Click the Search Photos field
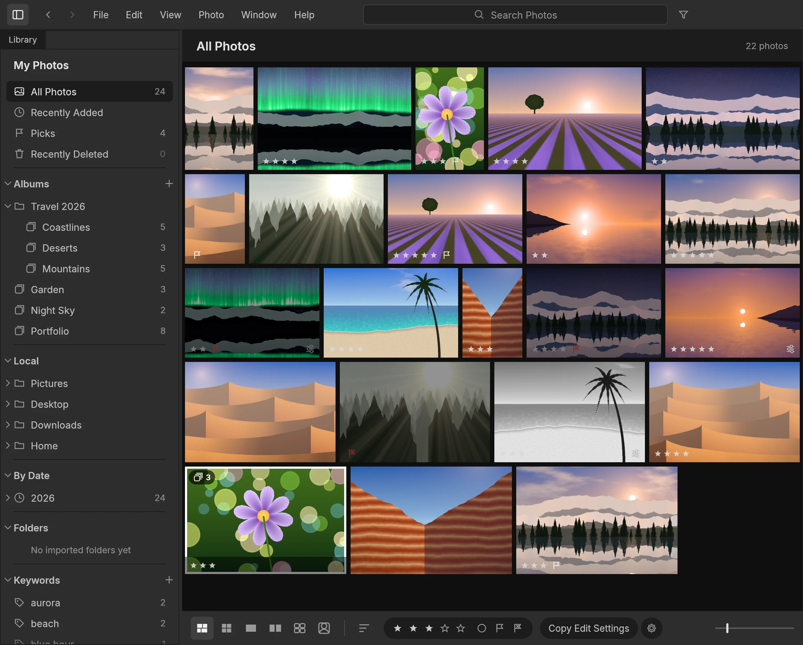Image resolution: width=803 pixels, height=645 pixels. pyautogui.click(x=515, y=15)
